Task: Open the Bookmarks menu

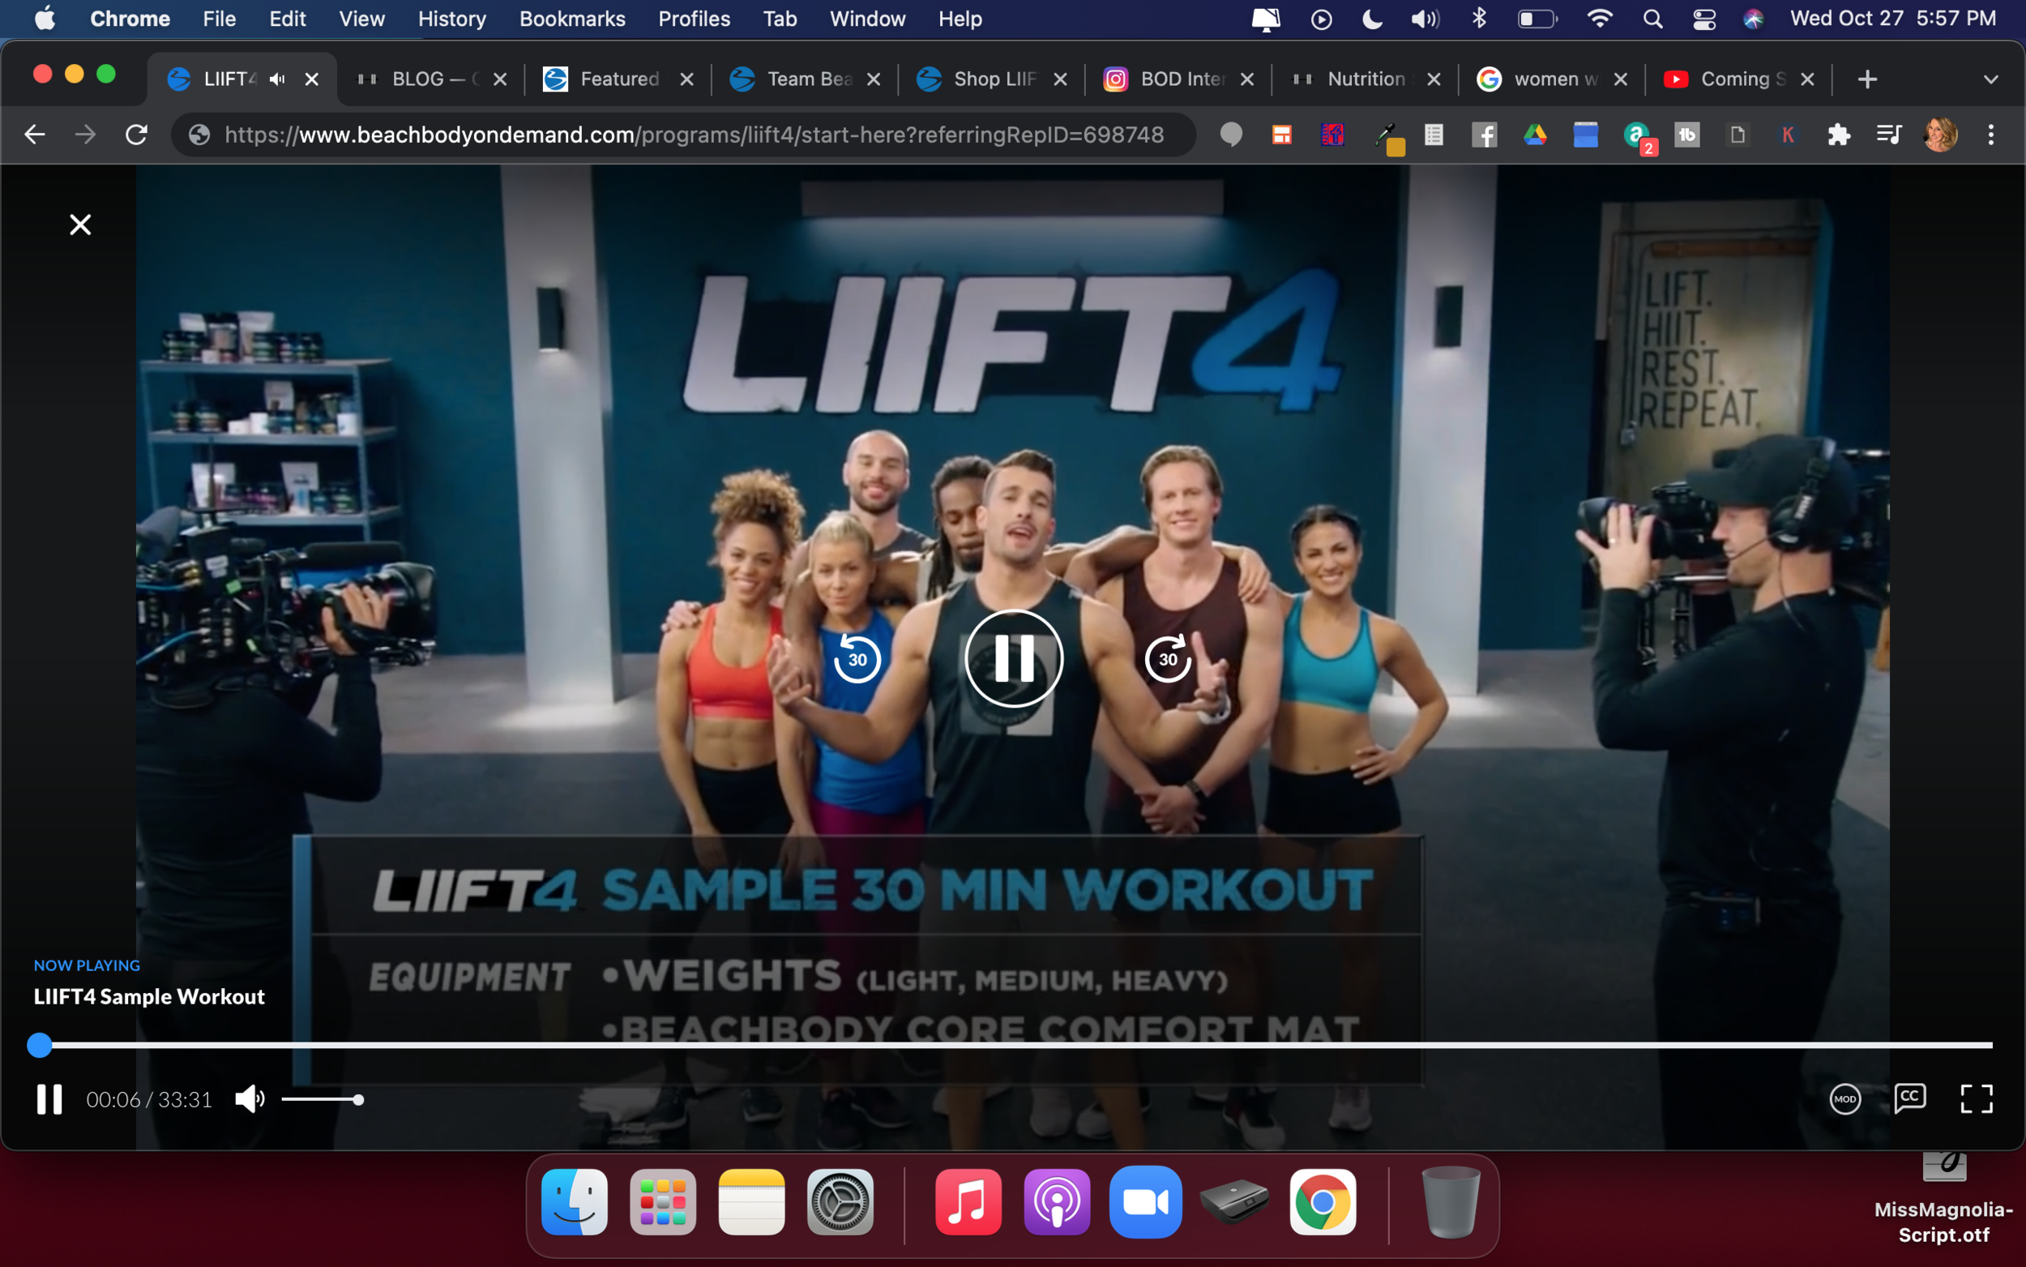Action: tap(572, 19)
